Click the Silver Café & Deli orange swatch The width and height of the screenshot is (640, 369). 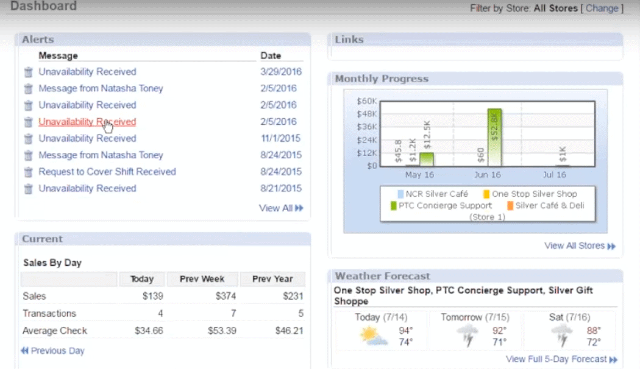point(510,205)
